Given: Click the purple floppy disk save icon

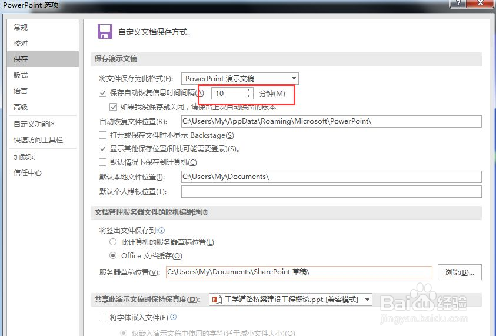Looking at the screenshot, I should (x=105, y=32).
